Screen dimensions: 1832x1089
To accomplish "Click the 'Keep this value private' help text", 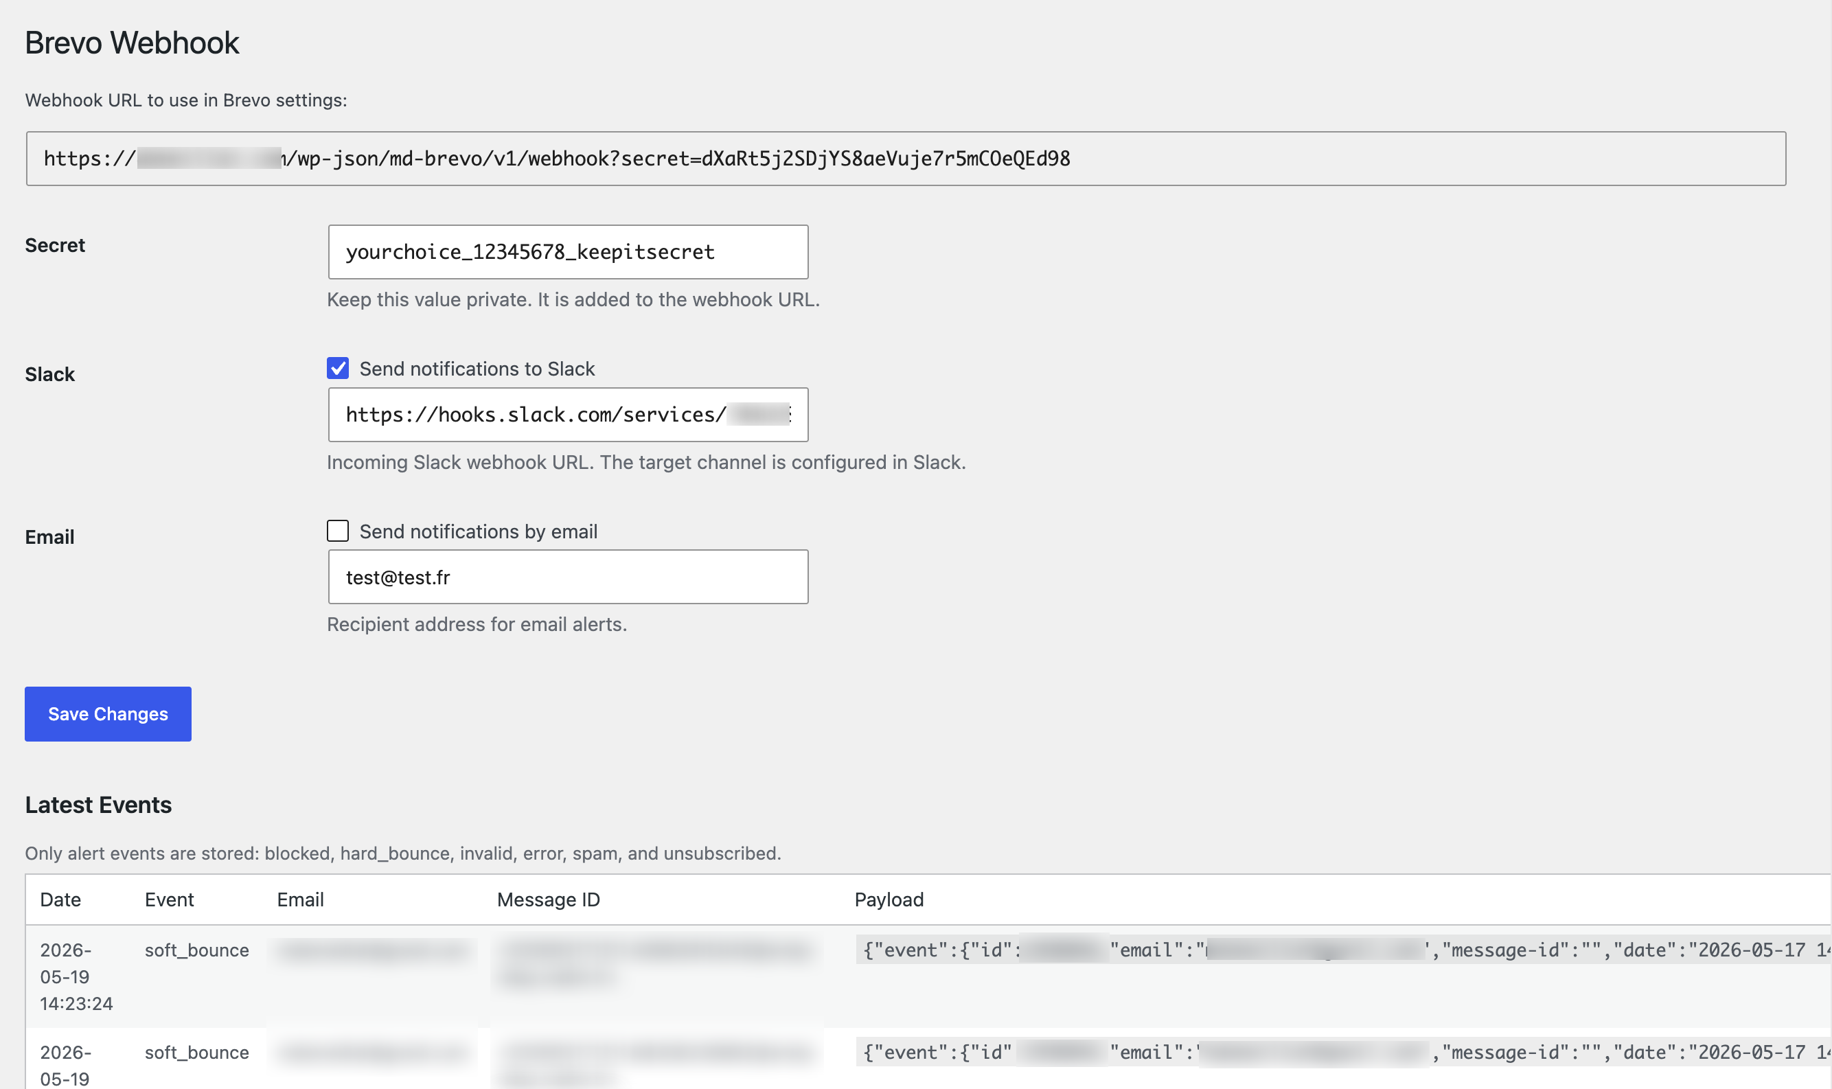I will pos(573,299).
